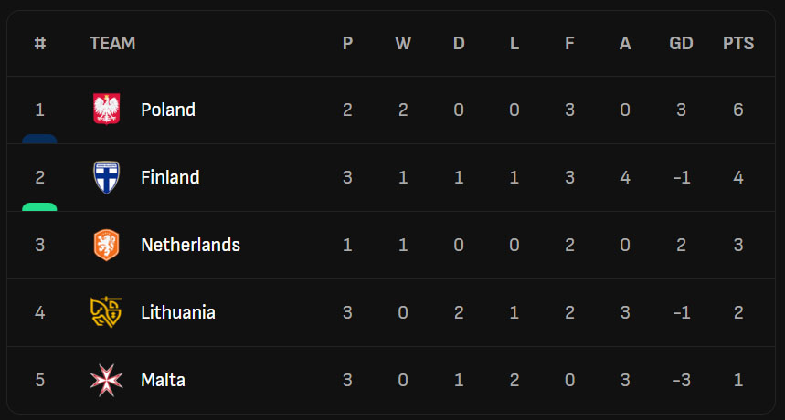Open the Poland team name link
This screenshot has height=420, width=785.
point(168,110)
